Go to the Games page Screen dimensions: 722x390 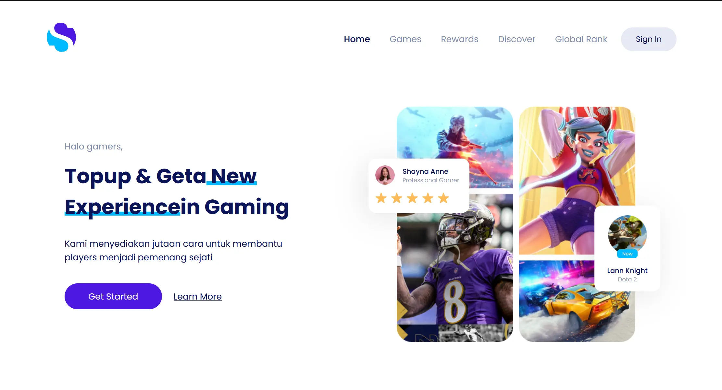tap(405, 39)
